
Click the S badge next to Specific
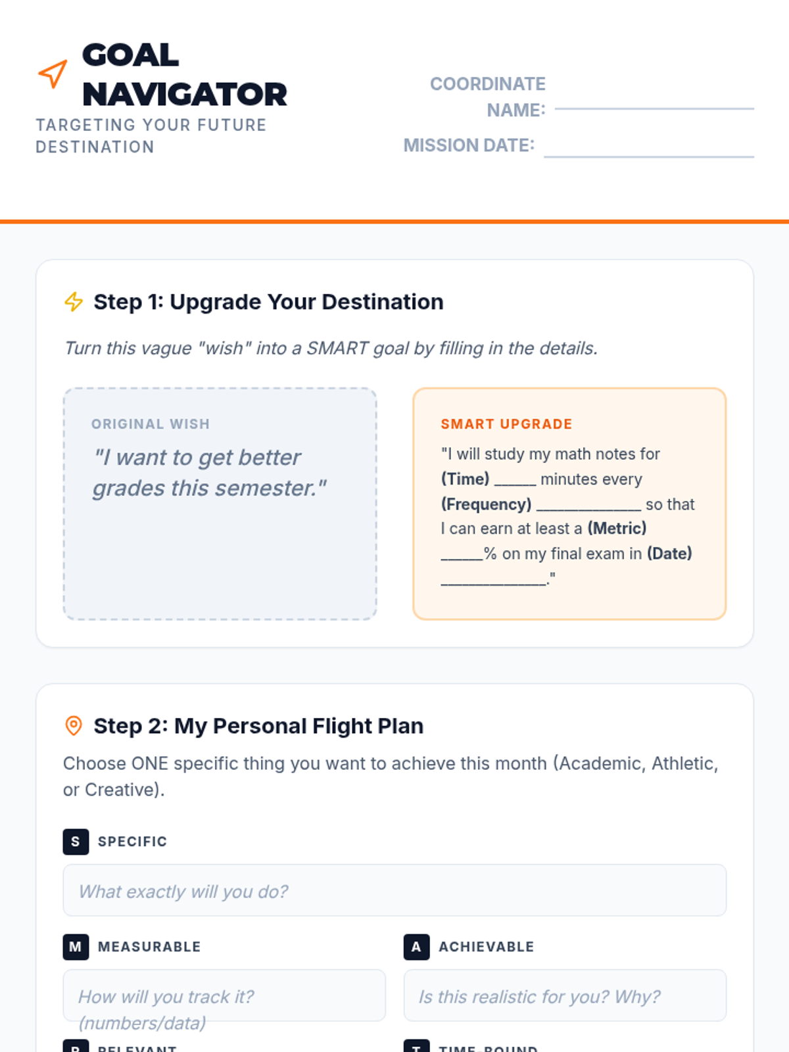point(76,842)
